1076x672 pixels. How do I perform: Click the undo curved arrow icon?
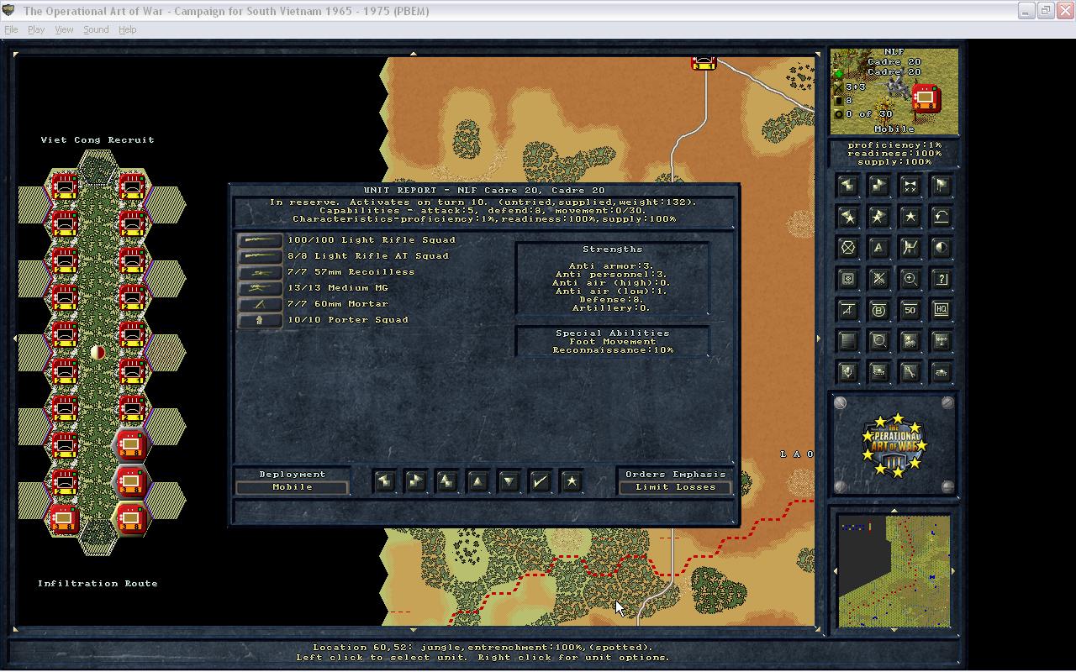tap(941, 217)
